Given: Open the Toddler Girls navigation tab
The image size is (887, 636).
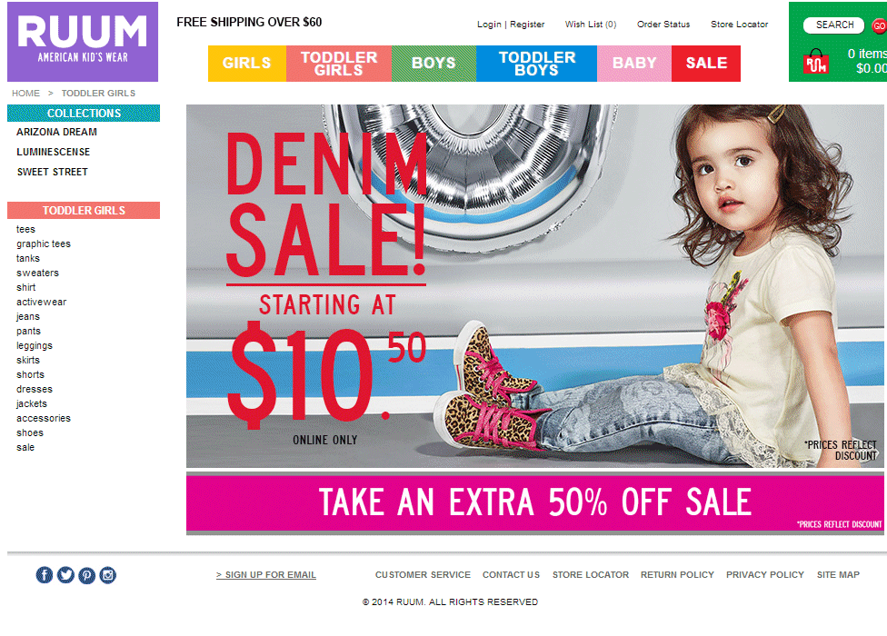Looking at the screenshot, I should [x=339, y=64].
